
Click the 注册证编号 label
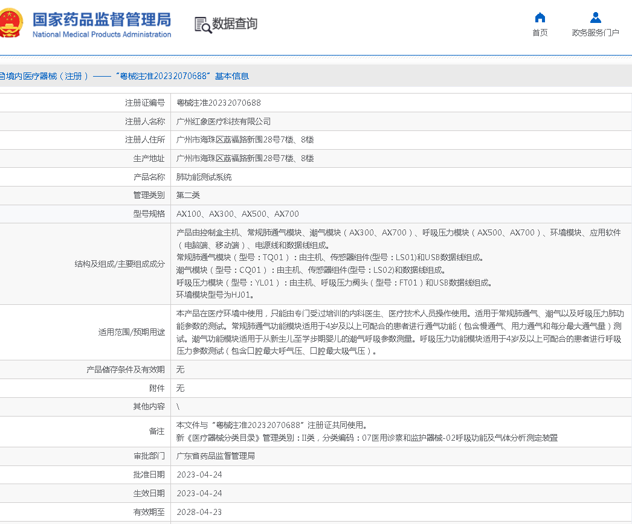pos(144,103)
